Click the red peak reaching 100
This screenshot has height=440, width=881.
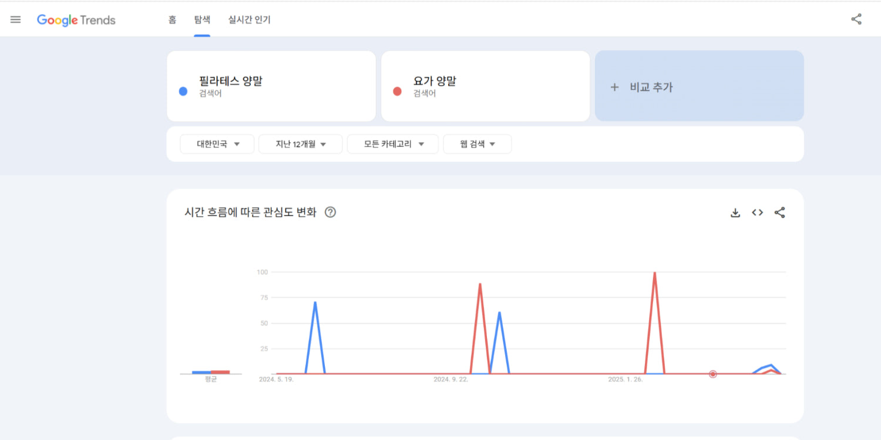[x=654, y=273]
